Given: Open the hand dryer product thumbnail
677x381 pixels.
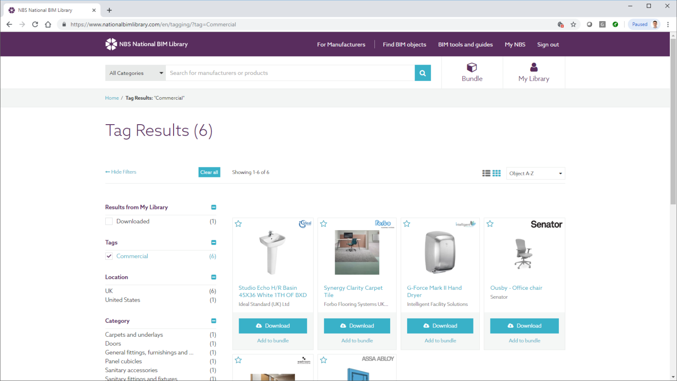Looking at the screenshot, I should coord(440,253).
